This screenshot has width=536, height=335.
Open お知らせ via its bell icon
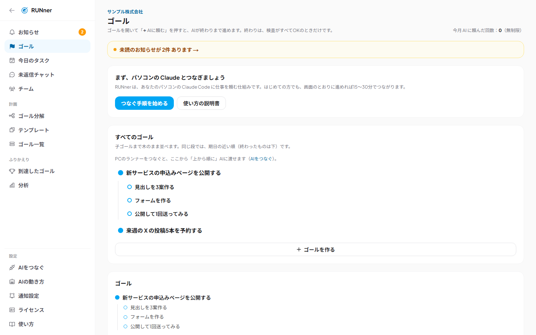click(12, 32)
